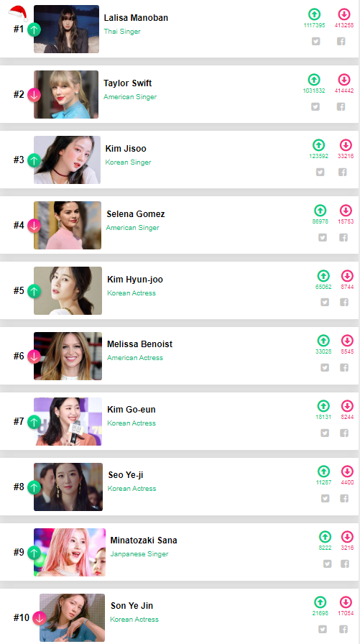
Task: Share Son Ye Jin on Twitter
Action: tap(322, 629)
